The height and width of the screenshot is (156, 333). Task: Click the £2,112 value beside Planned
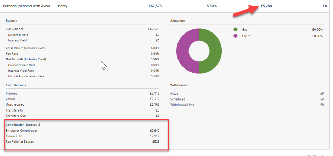pos(154,93)
